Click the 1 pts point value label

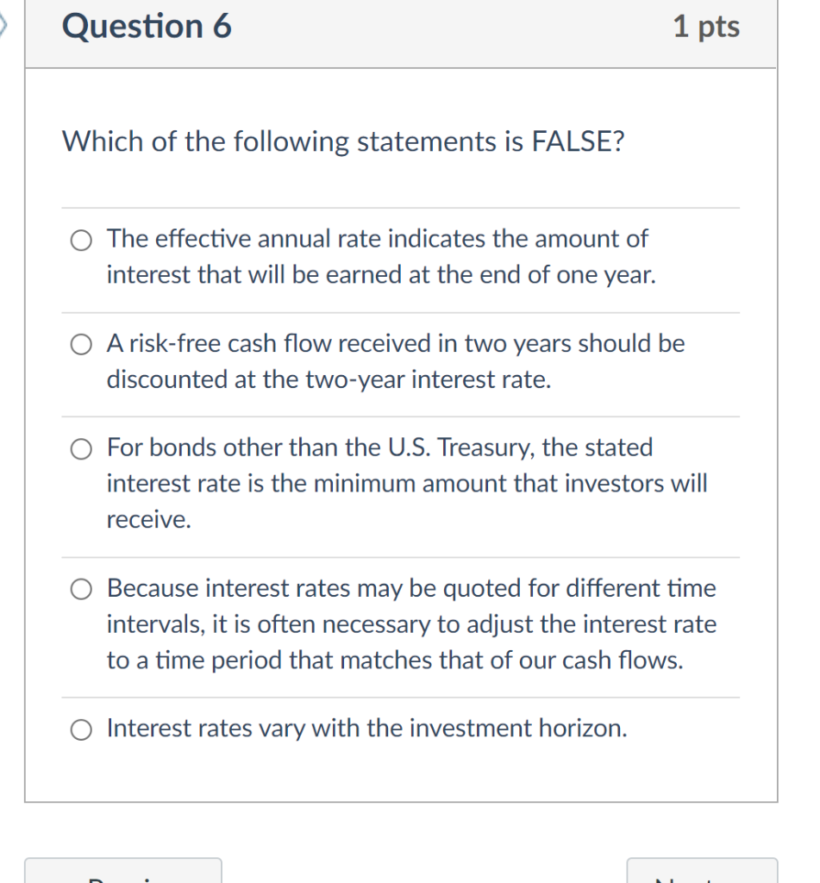[x=705, y=28]
